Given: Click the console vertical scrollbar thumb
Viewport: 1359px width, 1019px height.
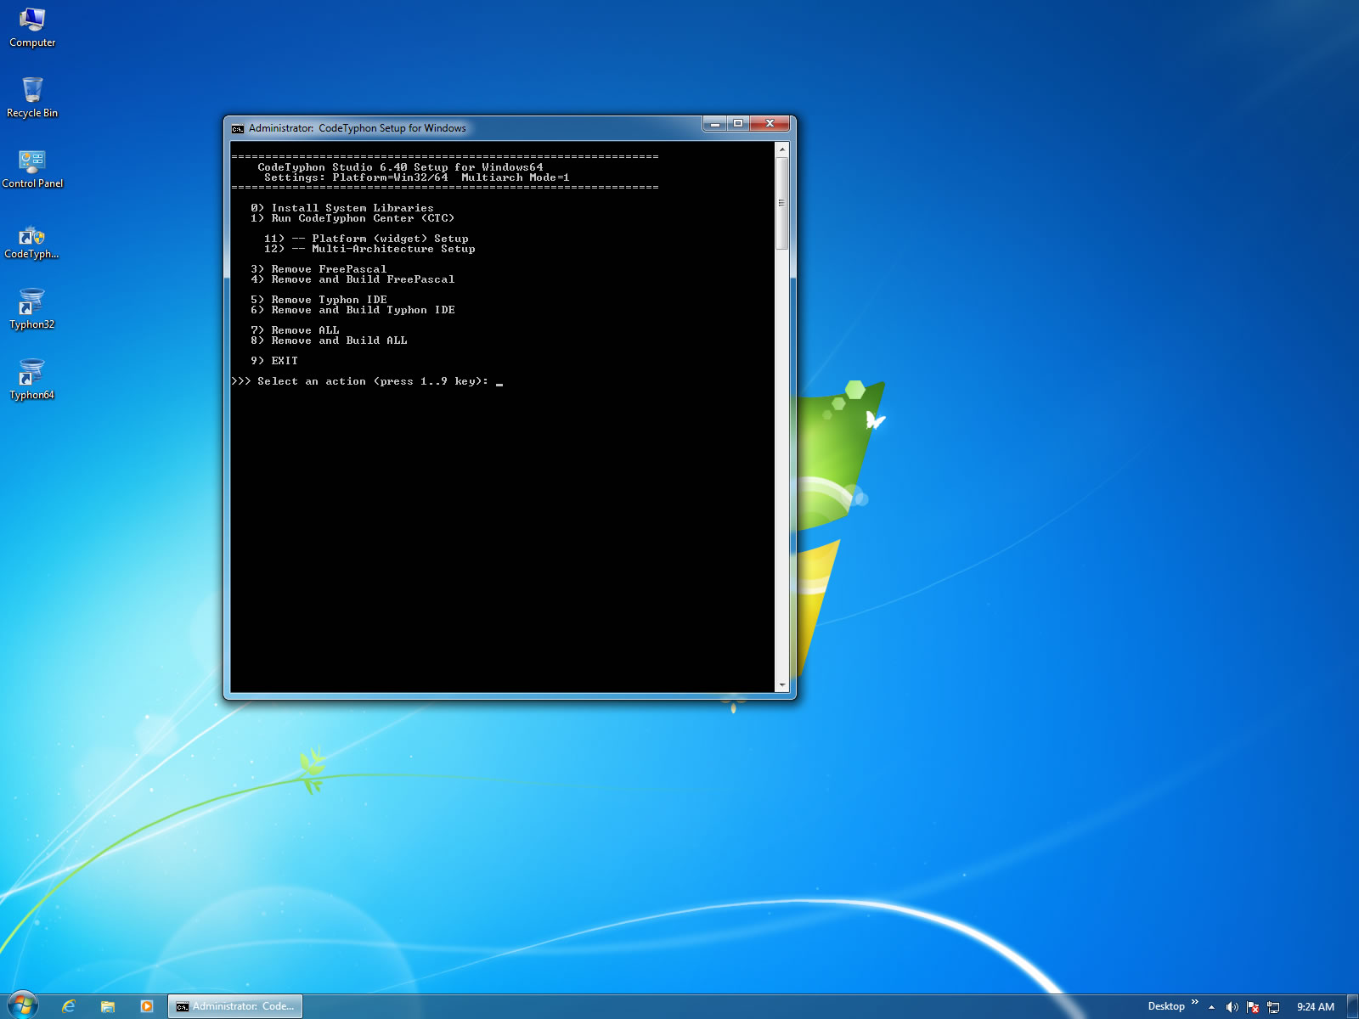Looking at the screenshot, I should [782, 203].
